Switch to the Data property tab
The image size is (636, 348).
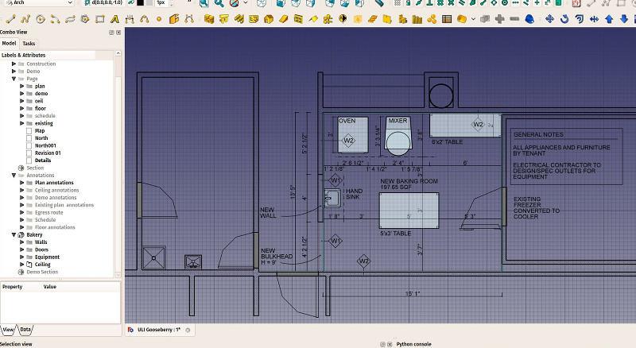pos(25,330)
